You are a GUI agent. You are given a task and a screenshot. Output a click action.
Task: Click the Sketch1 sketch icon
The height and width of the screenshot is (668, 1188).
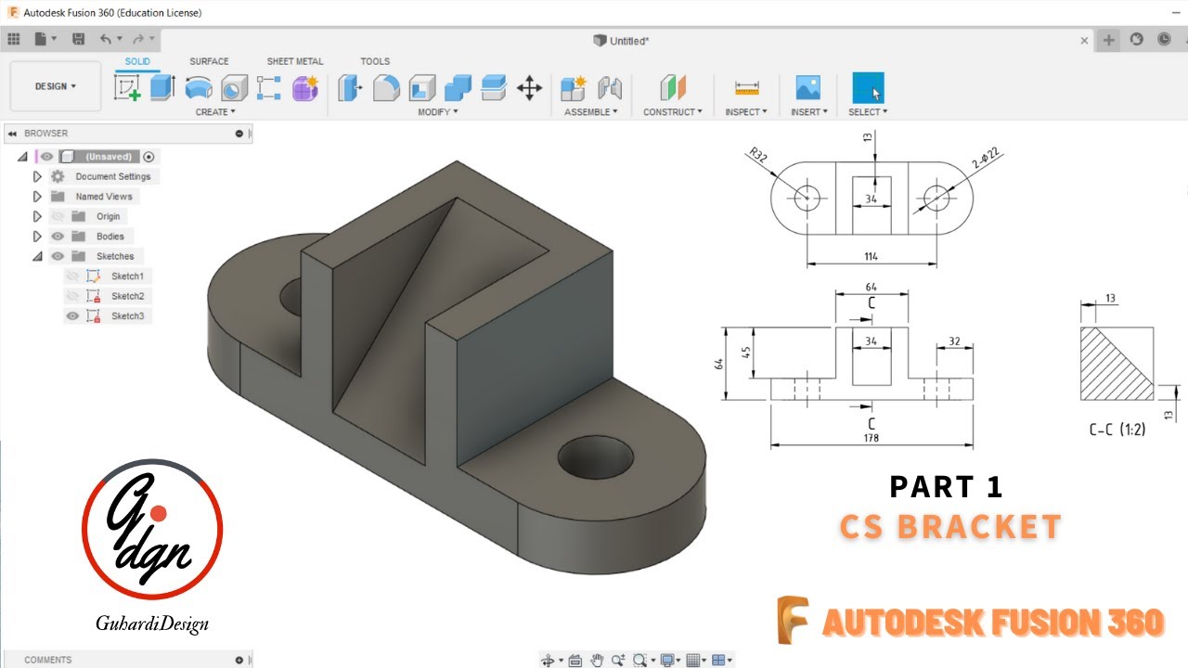93,276
